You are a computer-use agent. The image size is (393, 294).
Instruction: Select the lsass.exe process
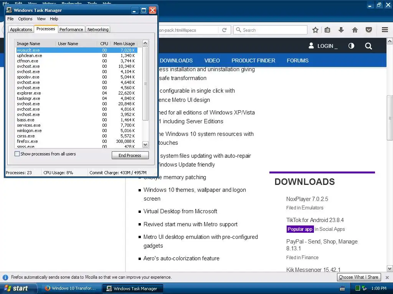point(77,120)
